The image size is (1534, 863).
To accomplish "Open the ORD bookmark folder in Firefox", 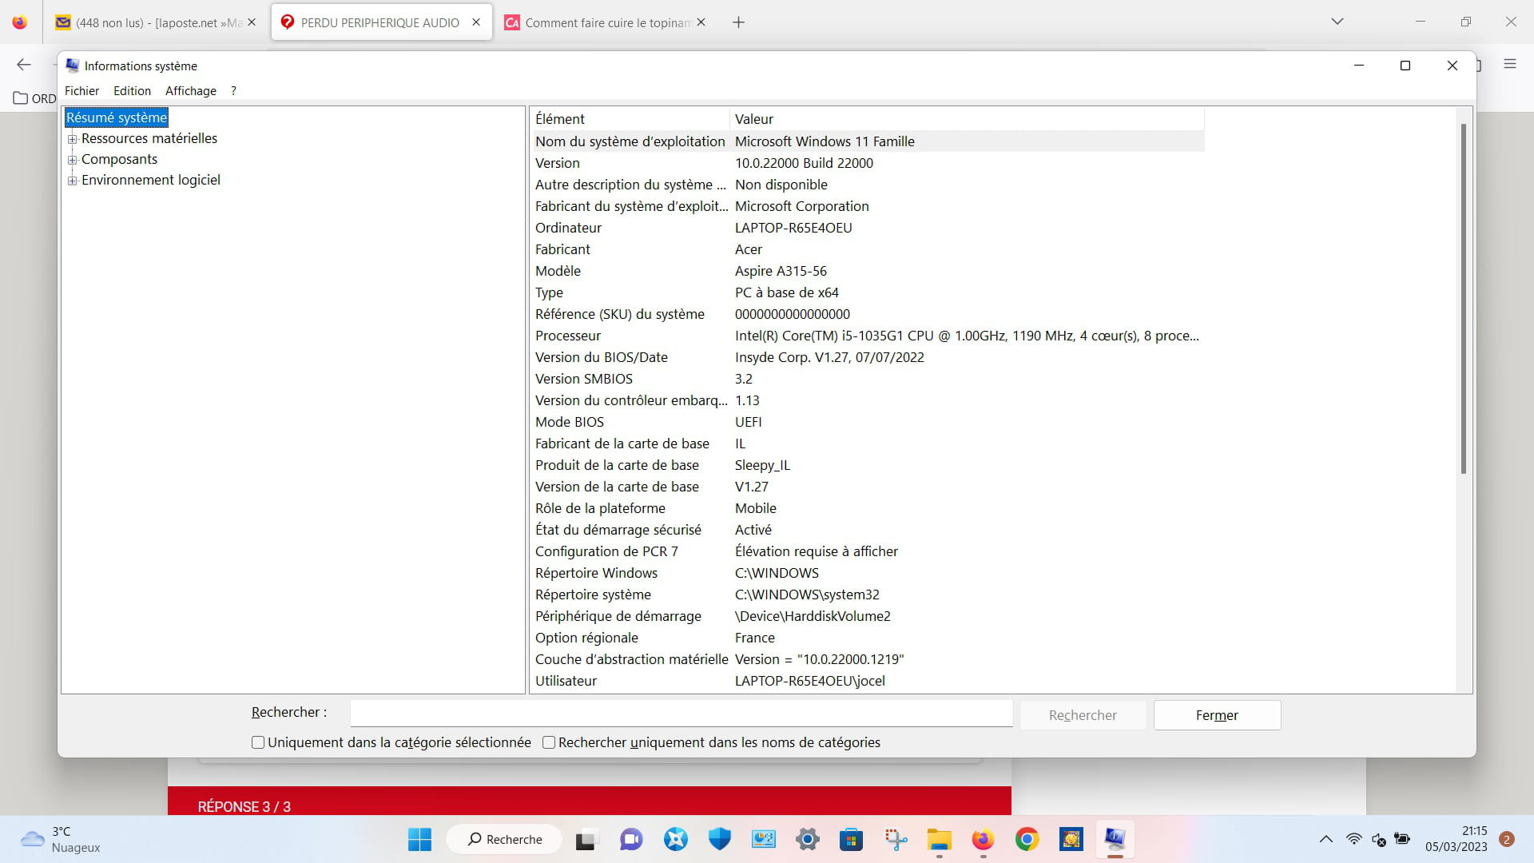I will 35,98.
